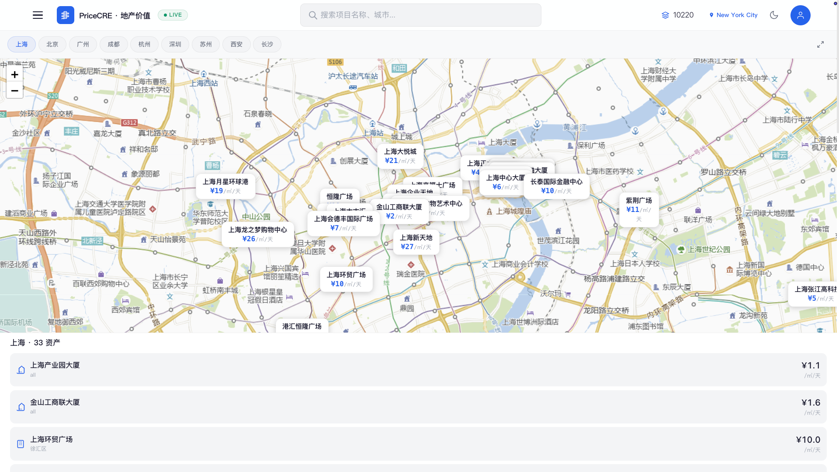Open the 上海产业园大厦 asset row

[x=418, y=370]
